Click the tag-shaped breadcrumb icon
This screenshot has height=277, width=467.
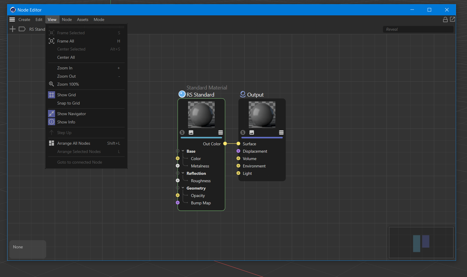22,29
